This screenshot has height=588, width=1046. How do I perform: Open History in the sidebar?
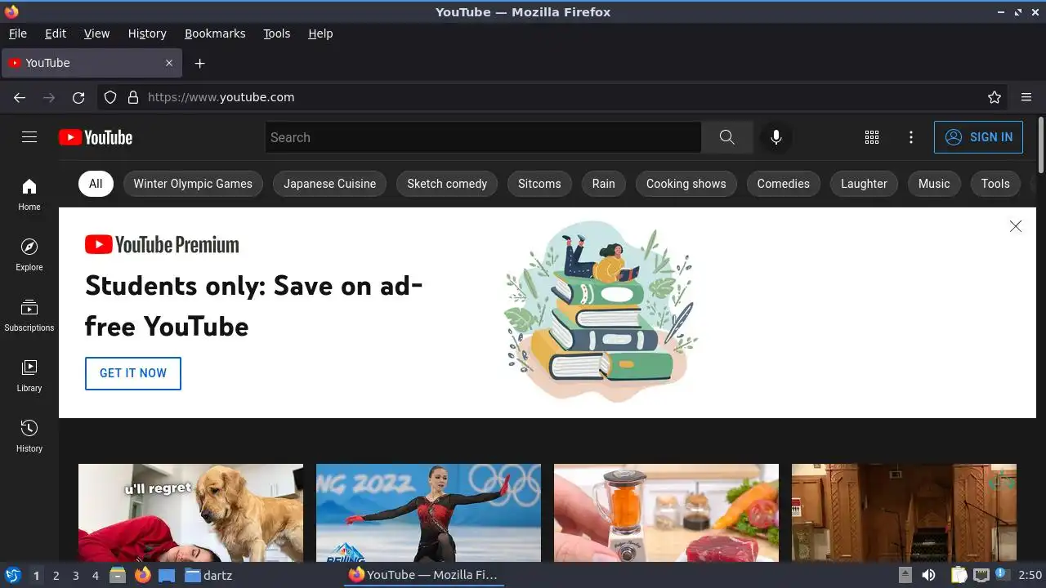pyautogui.click(x=29, y=436)
